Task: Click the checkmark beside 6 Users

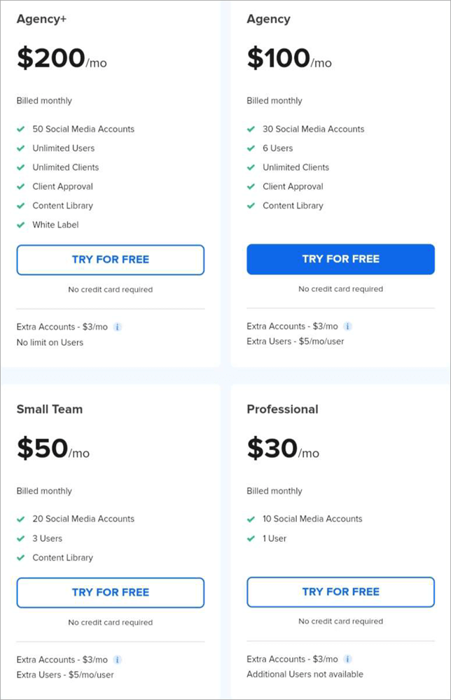Action: point(251,148)
